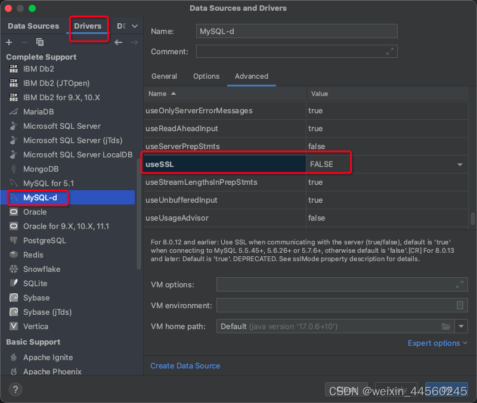
Task: Click the Apache Phoenix icon
Action: (x=14, y=371)
